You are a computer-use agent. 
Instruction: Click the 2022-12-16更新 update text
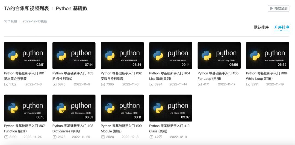click(x=35, y=21)
